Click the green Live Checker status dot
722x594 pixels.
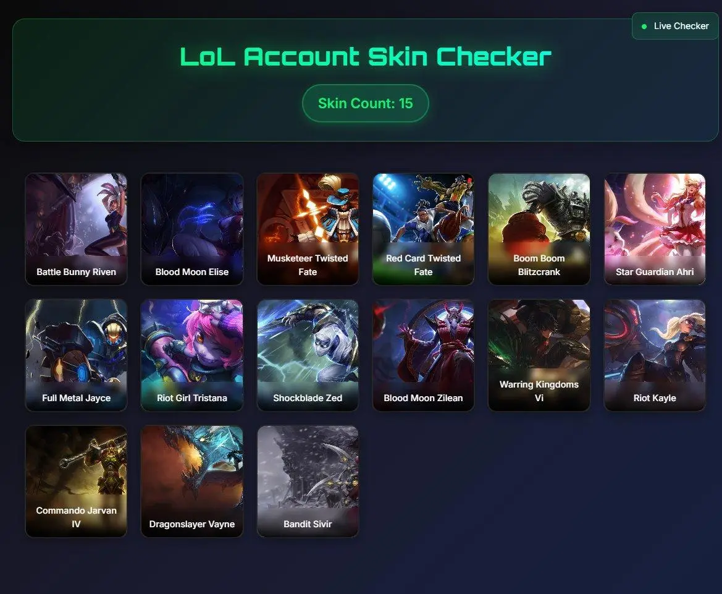tap(644, 26)
